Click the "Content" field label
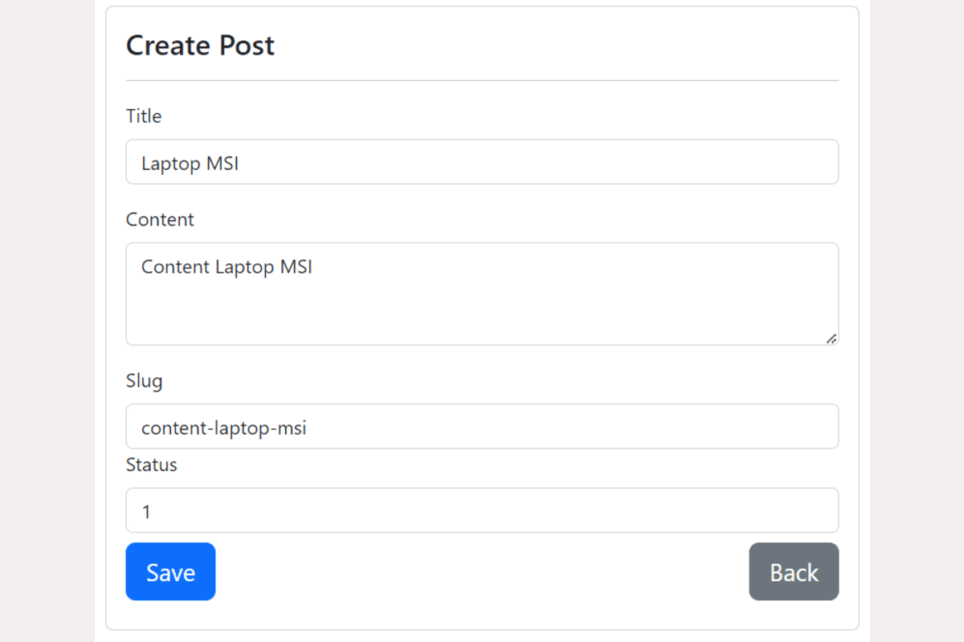 click(160, 220)
